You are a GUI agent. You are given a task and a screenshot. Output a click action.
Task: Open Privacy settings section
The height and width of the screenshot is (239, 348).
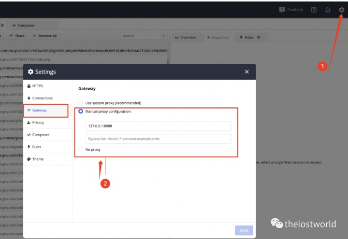pos(48,122)
